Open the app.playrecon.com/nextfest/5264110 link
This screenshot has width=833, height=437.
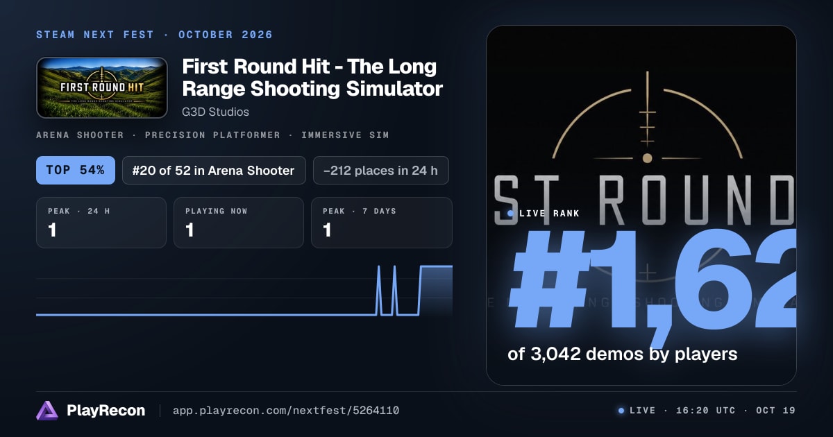click(286, 411)
